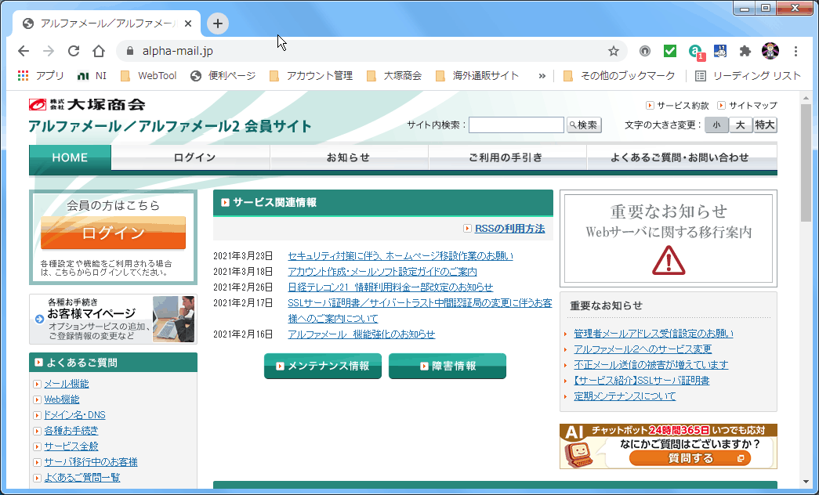This screenshot has height=495, width=819.
Task: Click the 検索 search button
Action: click(584, 125)
